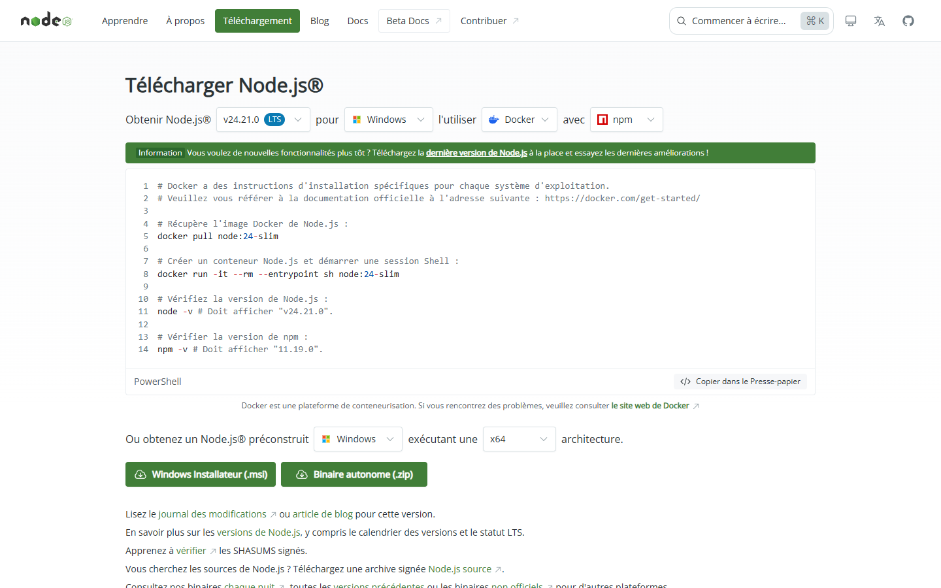Open the prebuilt Windows platform dropdown
This screenshot has width=941, height=588.
[358, 439]
